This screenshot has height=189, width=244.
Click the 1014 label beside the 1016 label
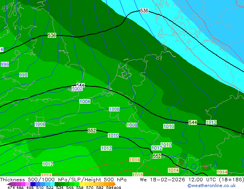pyautogui.click(x=135, y=160)
